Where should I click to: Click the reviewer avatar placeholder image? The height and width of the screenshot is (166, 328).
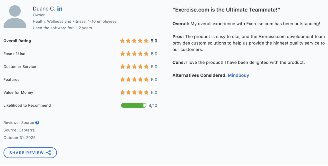pyautogui.click(x=15, y=16)
